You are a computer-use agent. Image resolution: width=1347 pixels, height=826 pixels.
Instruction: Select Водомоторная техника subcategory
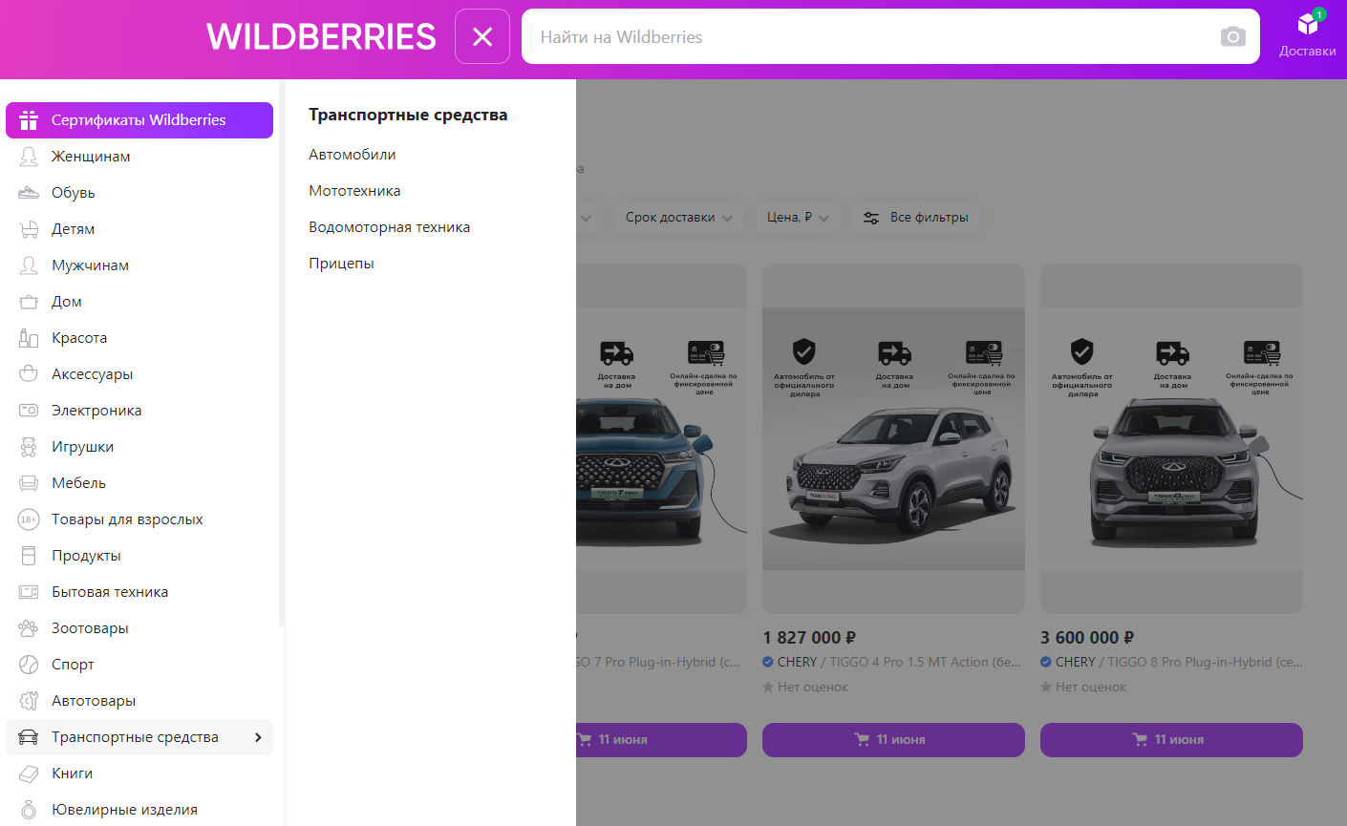[x=390, y=227]
